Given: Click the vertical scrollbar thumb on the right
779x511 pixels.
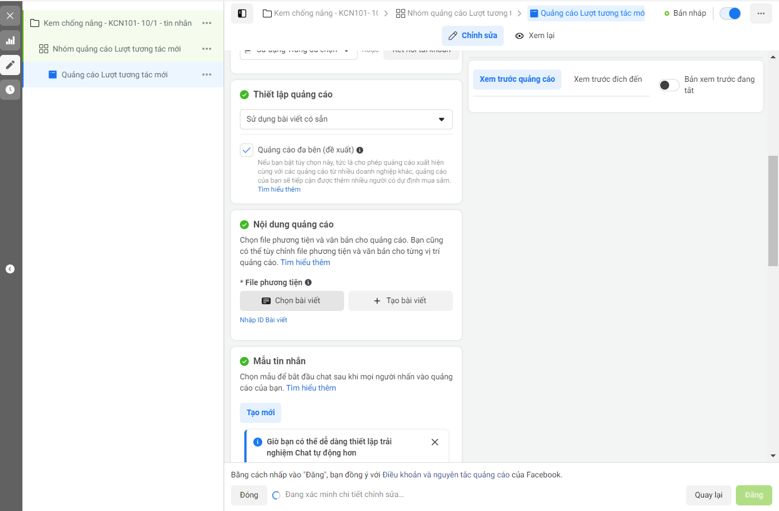Looking at the screenshot, I should 773,211.
